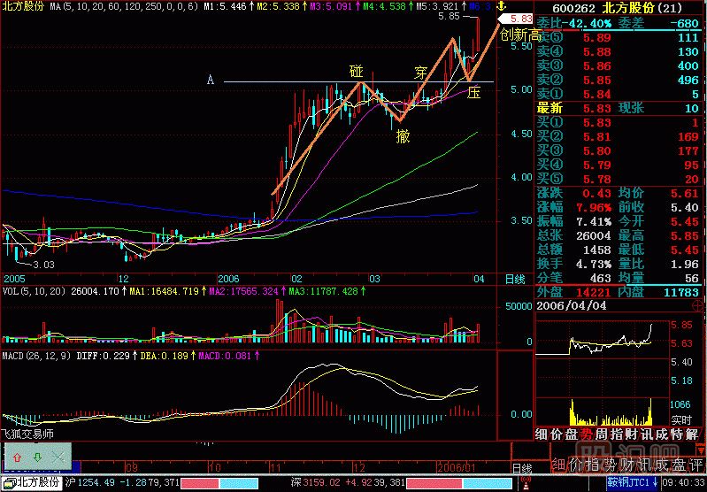Select the 解 tab in side panel
This screenshot has height=492, width=707.
pyautogui.click(x=697, y=434)
